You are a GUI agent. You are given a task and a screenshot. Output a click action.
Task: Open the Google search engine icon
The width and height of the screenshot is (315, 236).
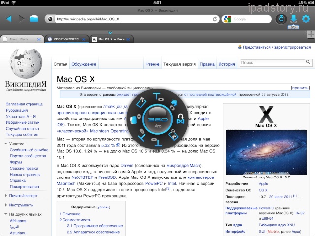(x=227, y=19)
